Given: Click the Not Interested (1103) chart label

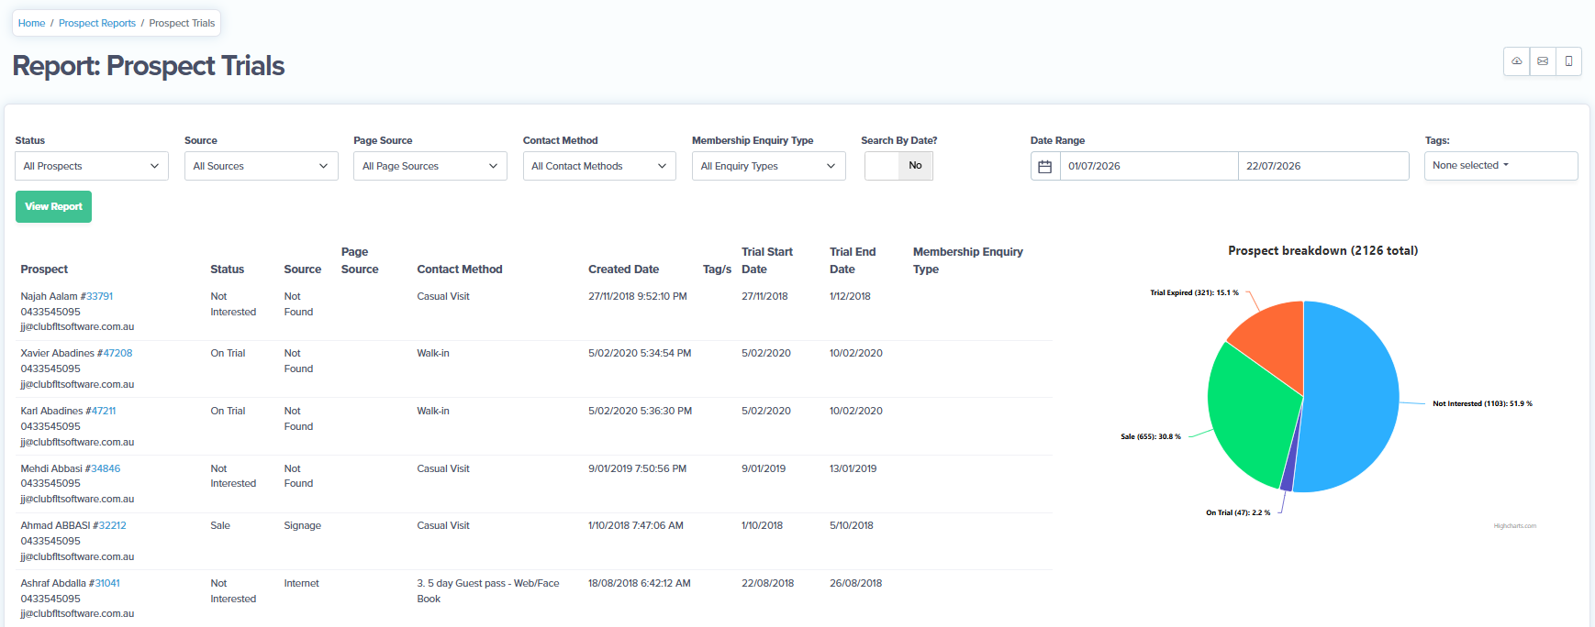Looking at the screenshot, I should (1482, 403).
